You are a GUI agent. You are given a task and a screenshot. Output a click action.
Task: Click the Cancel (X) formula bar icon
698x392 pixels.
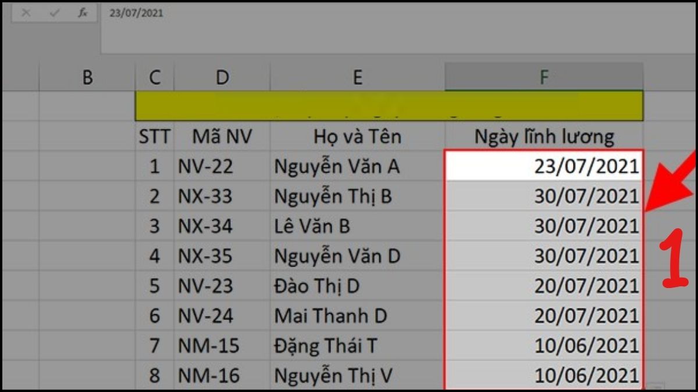(x=26, y=10)
